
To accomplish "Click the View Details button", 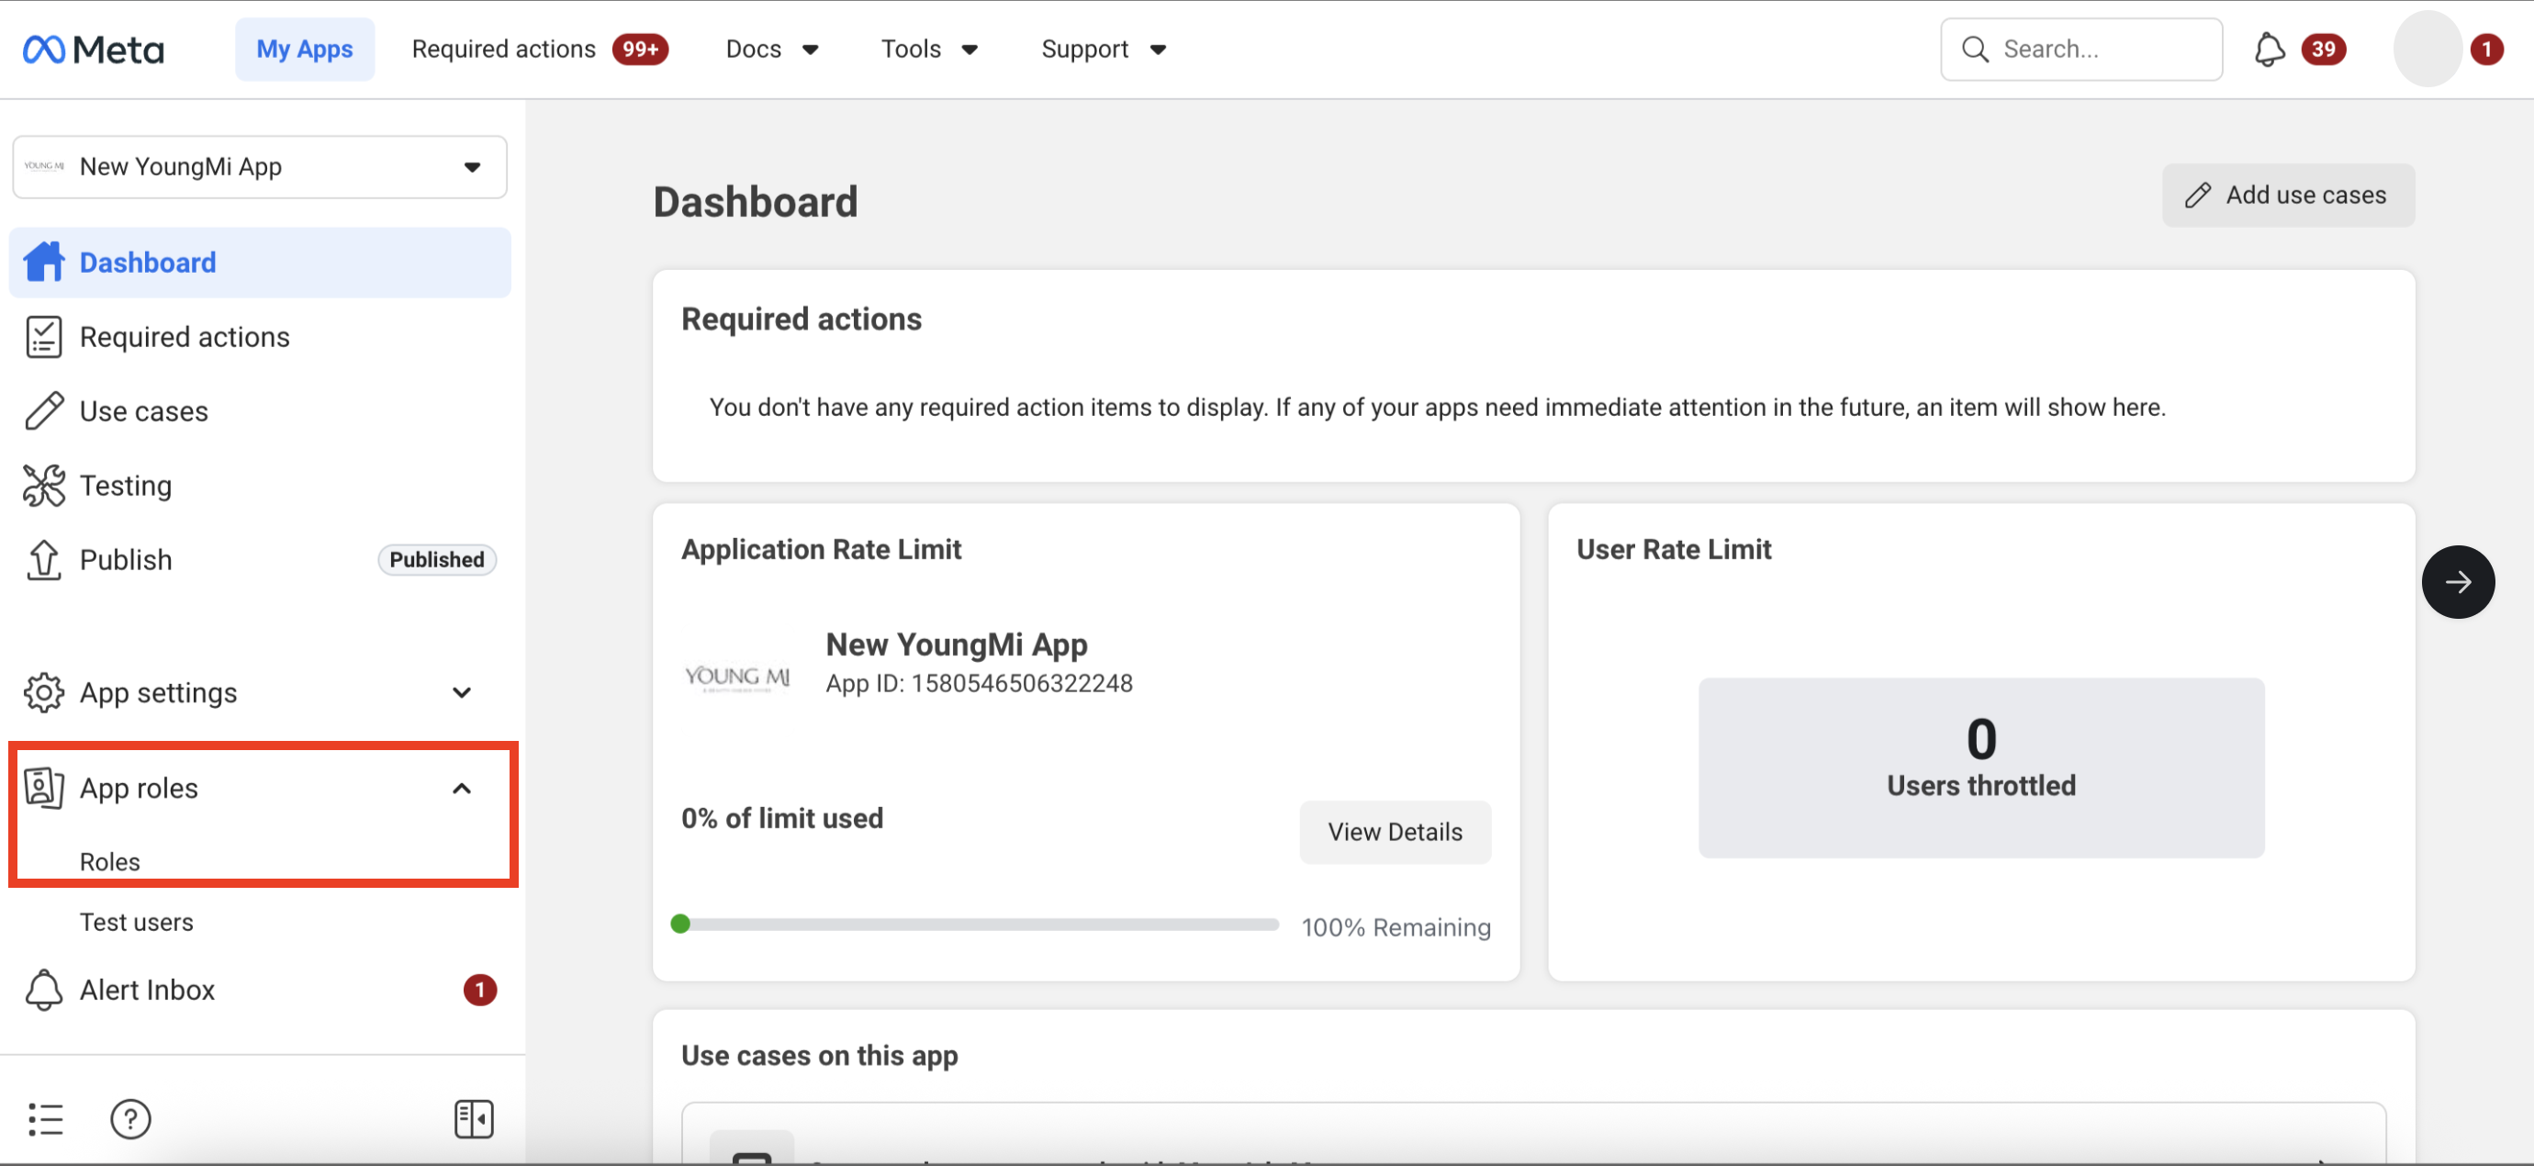I will coord(1394,832).
